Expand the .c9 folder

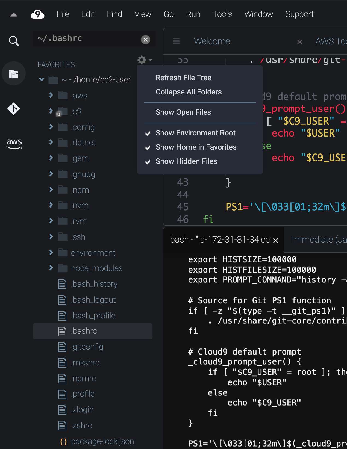point(51,111)
